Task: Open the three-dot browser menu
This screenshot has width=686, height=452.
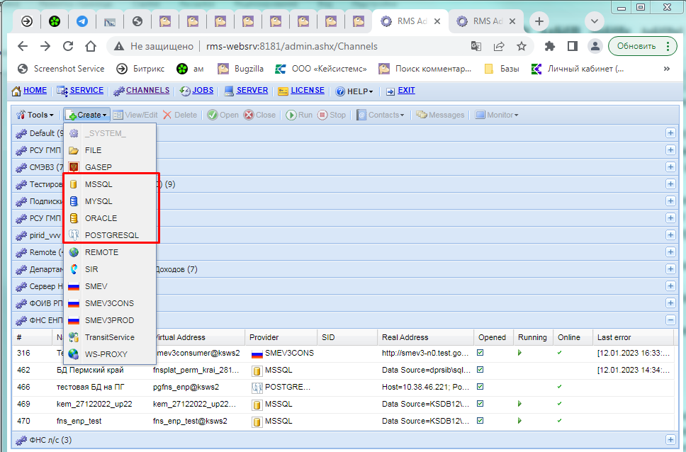Action: [x=668, y=46]
